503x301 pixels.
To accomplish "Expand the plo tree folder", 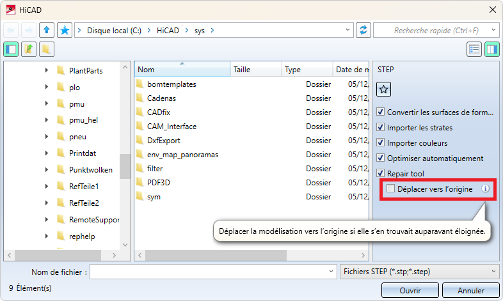I will click(x=47, y=87).
